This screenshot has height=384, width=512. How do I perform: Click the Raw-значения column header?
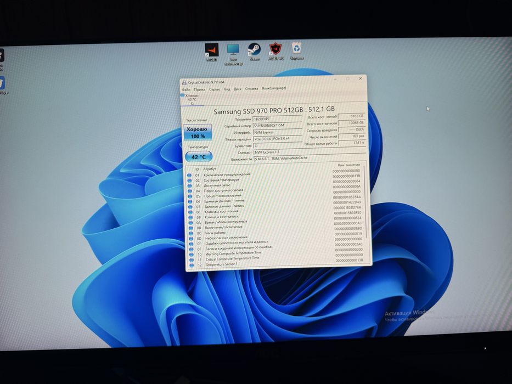pyautogui.click(x=348, y=165)
